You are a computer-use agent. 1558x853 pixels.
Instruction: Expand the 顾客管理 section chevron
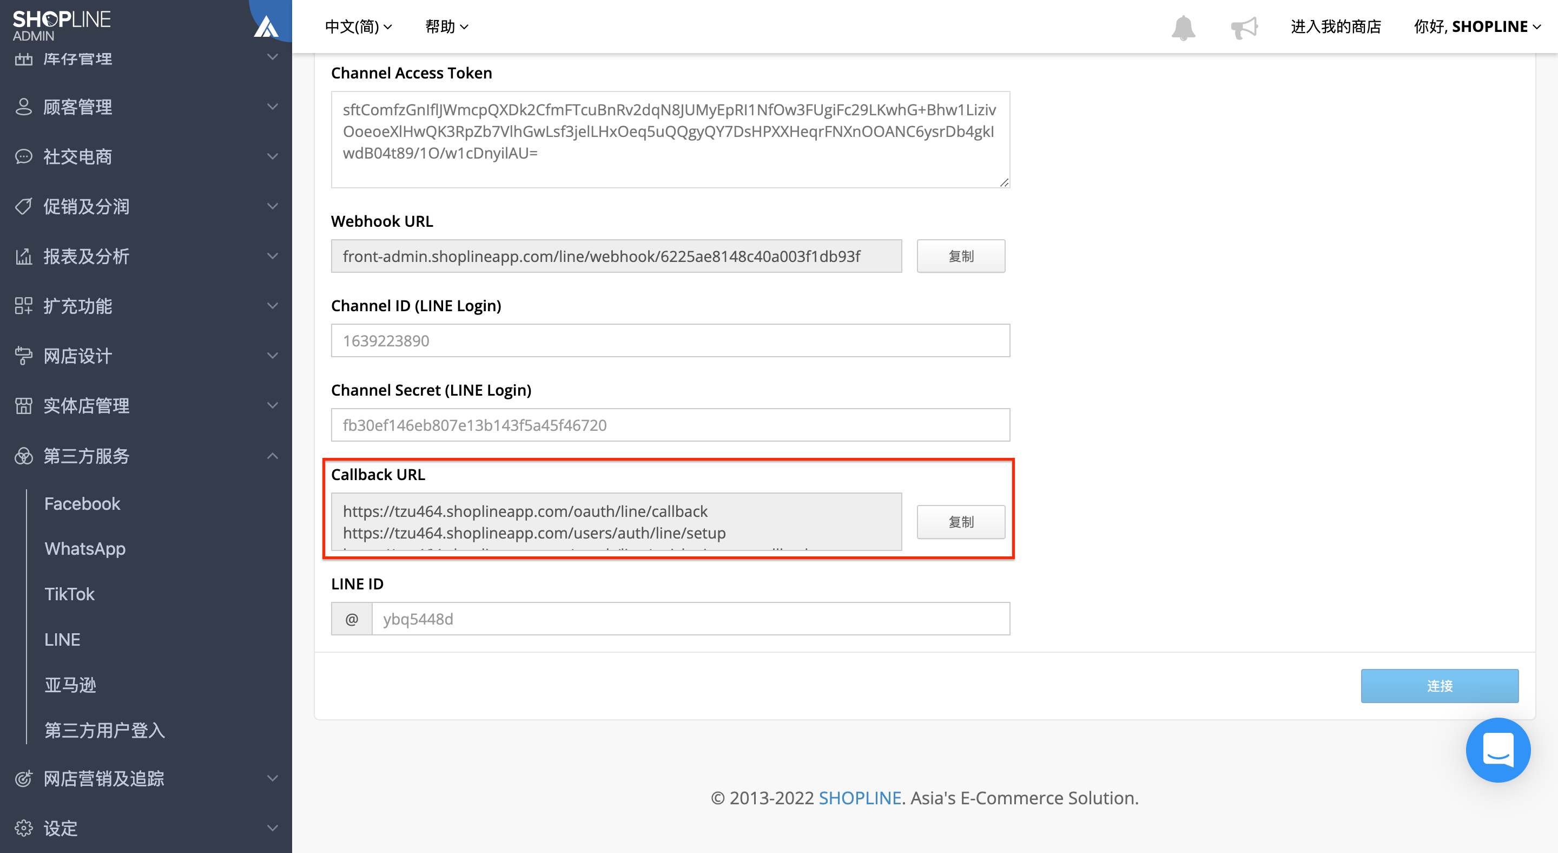273,107
